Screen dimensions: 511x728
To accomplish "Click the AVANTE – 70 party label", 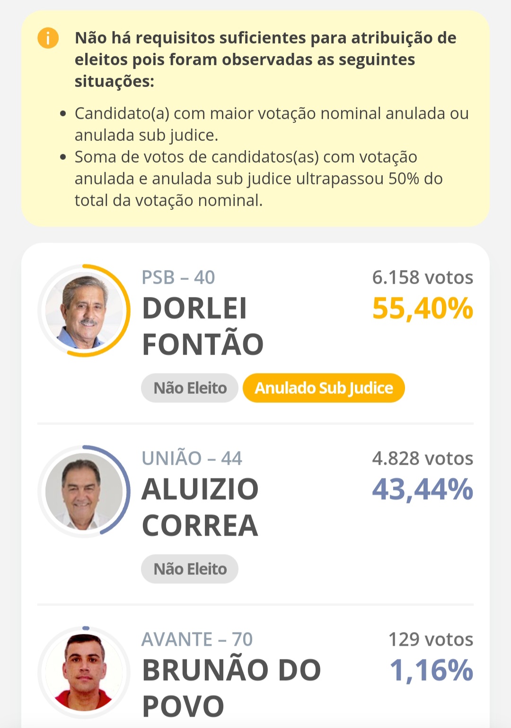I will point(197,640).
